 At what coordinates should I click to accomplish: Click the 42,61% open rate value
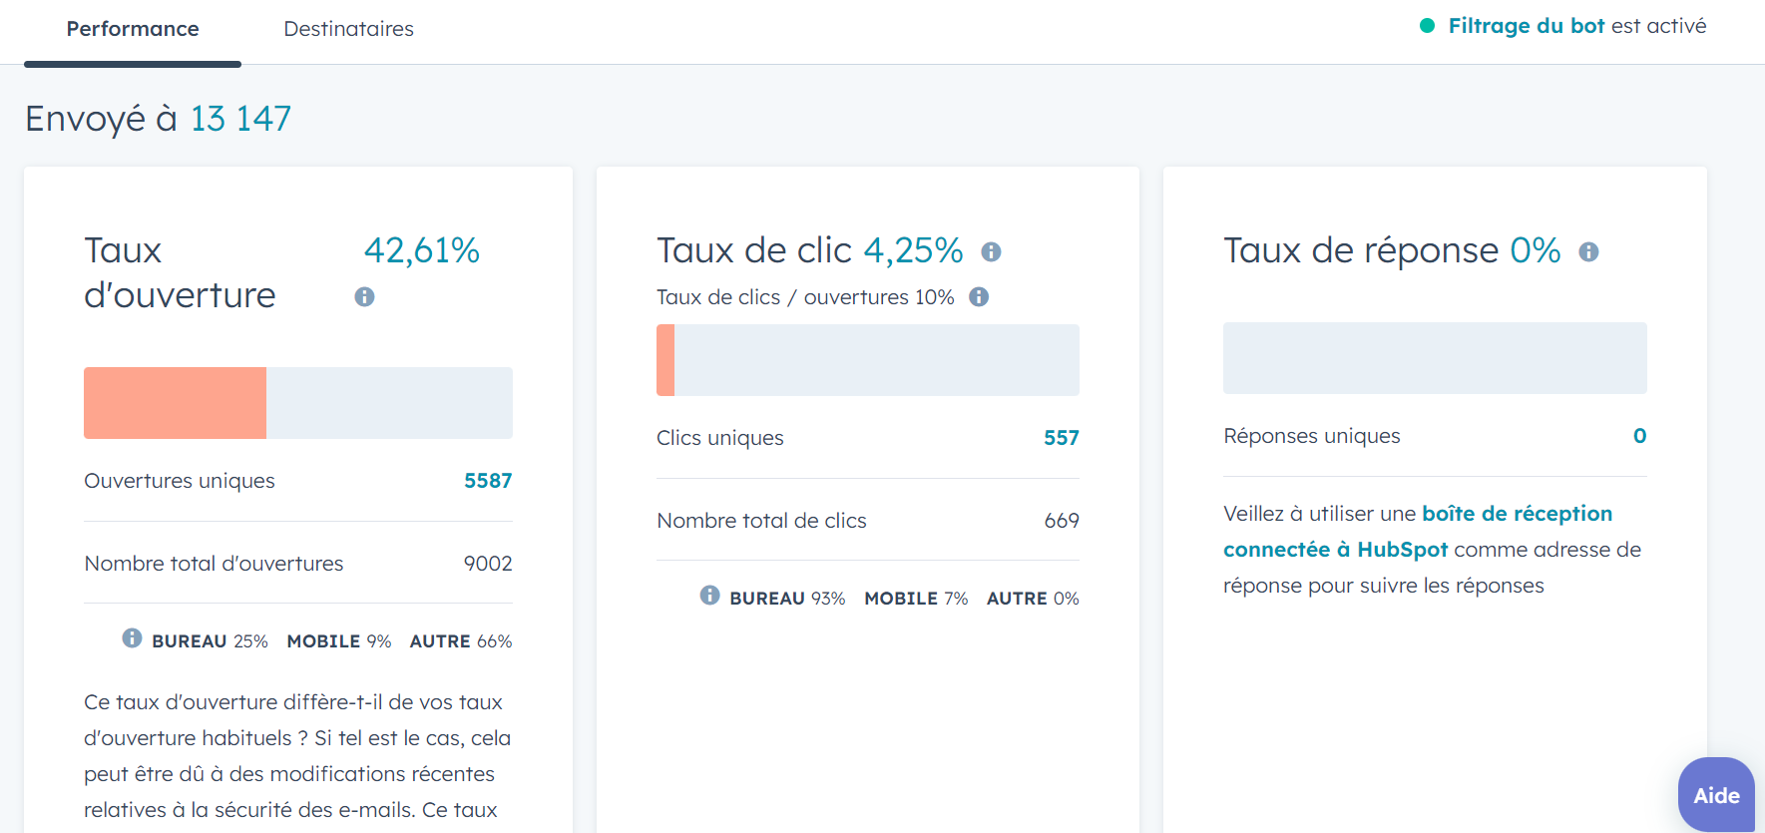[x=421, y=250]
